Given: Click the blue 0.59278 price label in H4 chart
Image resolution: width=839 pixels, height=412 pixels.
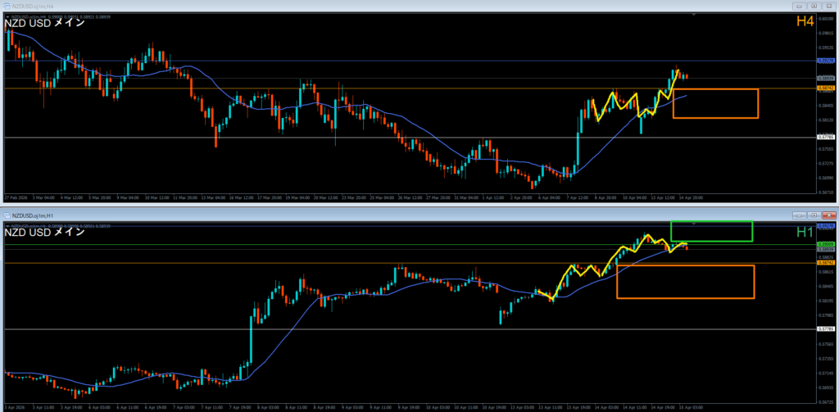Looking at the screenshot, I should (x=826, y=61).
